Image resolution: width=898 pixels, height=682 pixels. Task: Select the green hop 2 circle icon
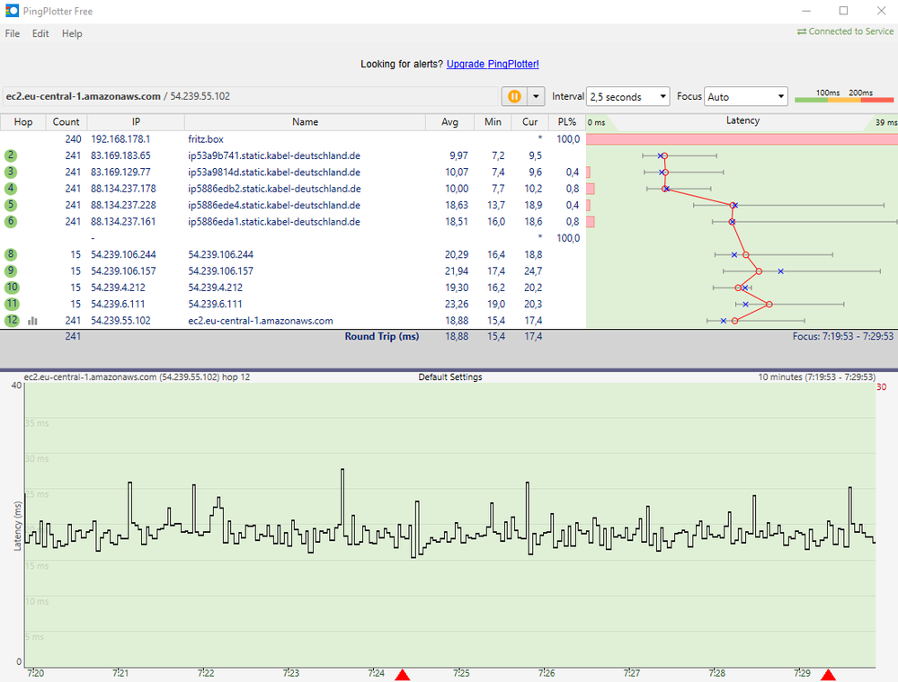point(11,155)
